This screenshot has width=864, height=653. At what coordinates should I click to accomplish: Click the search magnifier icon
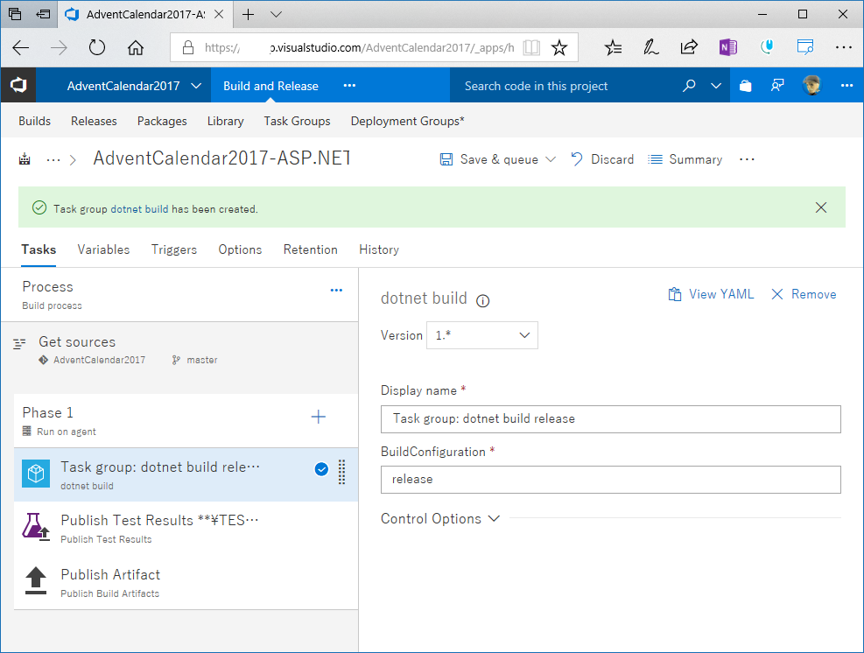(x=689, y=86)
